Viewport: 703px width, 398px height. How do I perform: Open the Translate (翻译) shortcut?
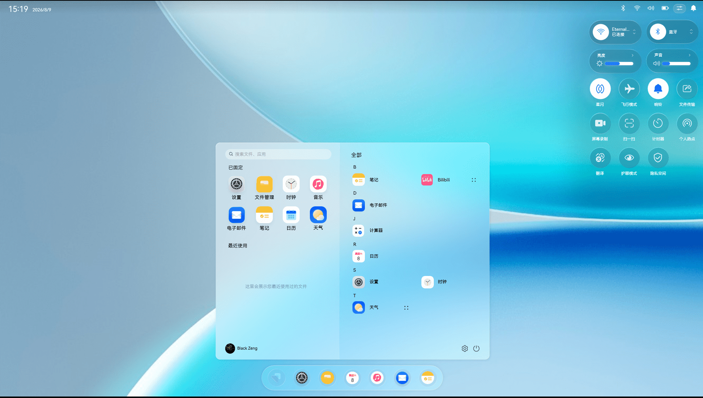(x=600, y=158)
